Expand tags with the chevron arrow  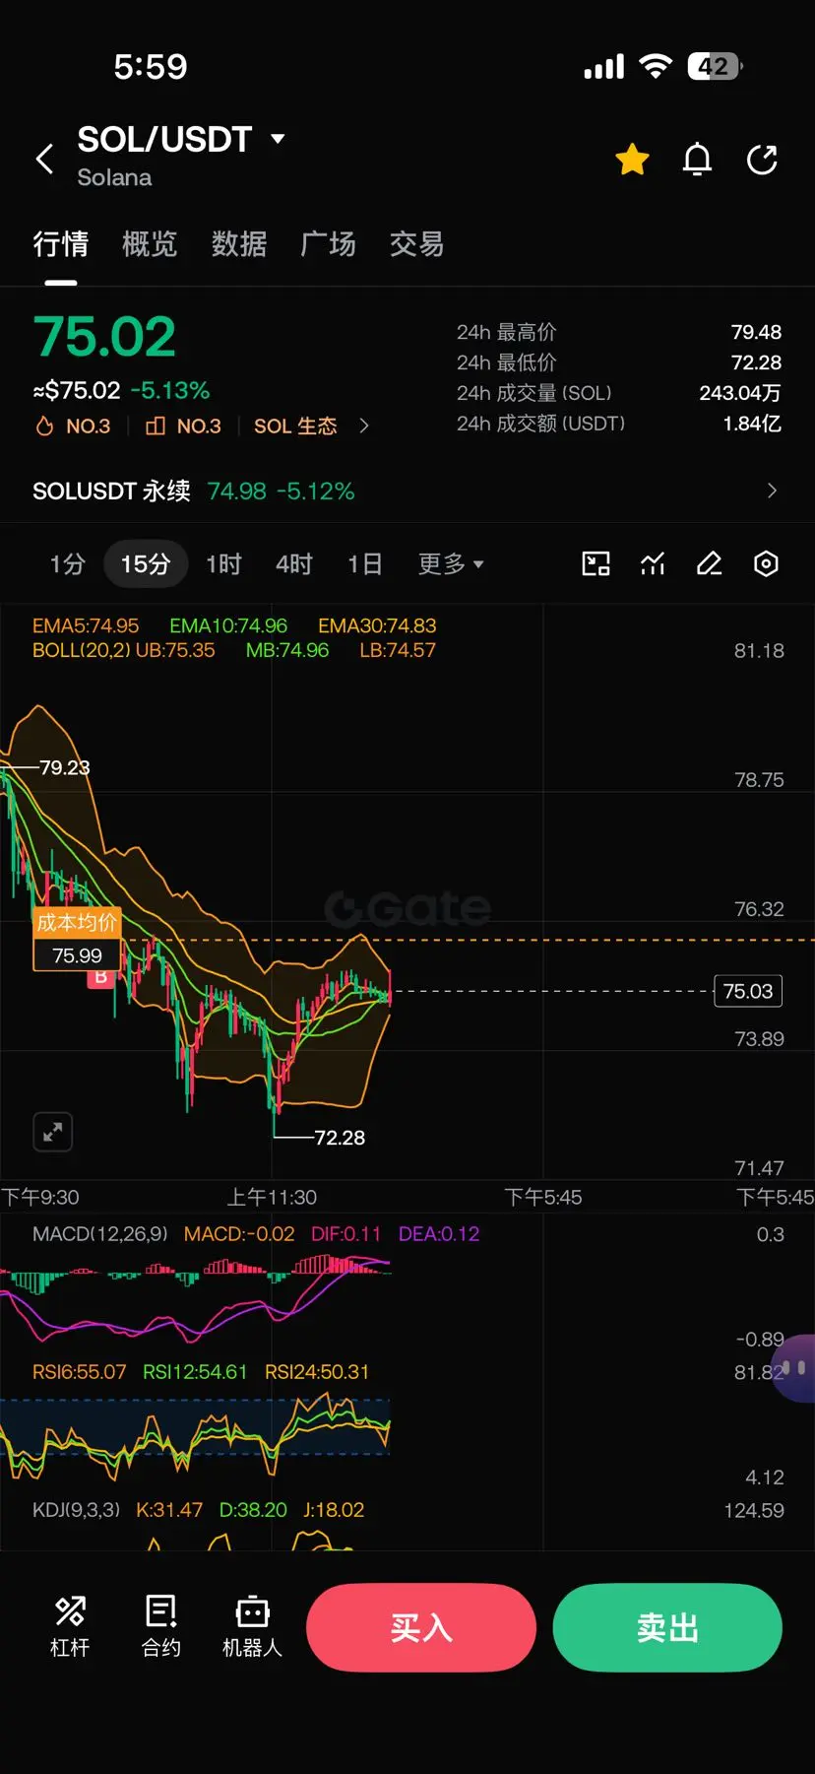coord(364,426)
